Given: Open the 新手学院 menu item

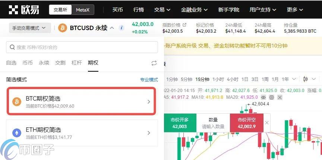Looking at the screenshot, I should point(228,10).
